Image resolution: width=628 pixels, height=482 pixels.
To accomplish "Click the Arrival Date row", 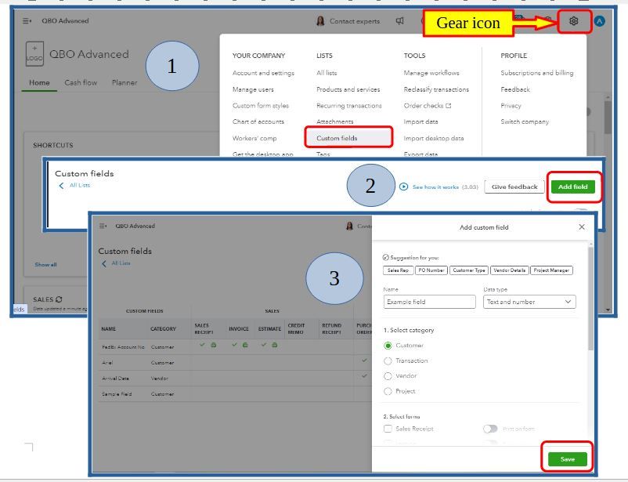I will point(236,378).
